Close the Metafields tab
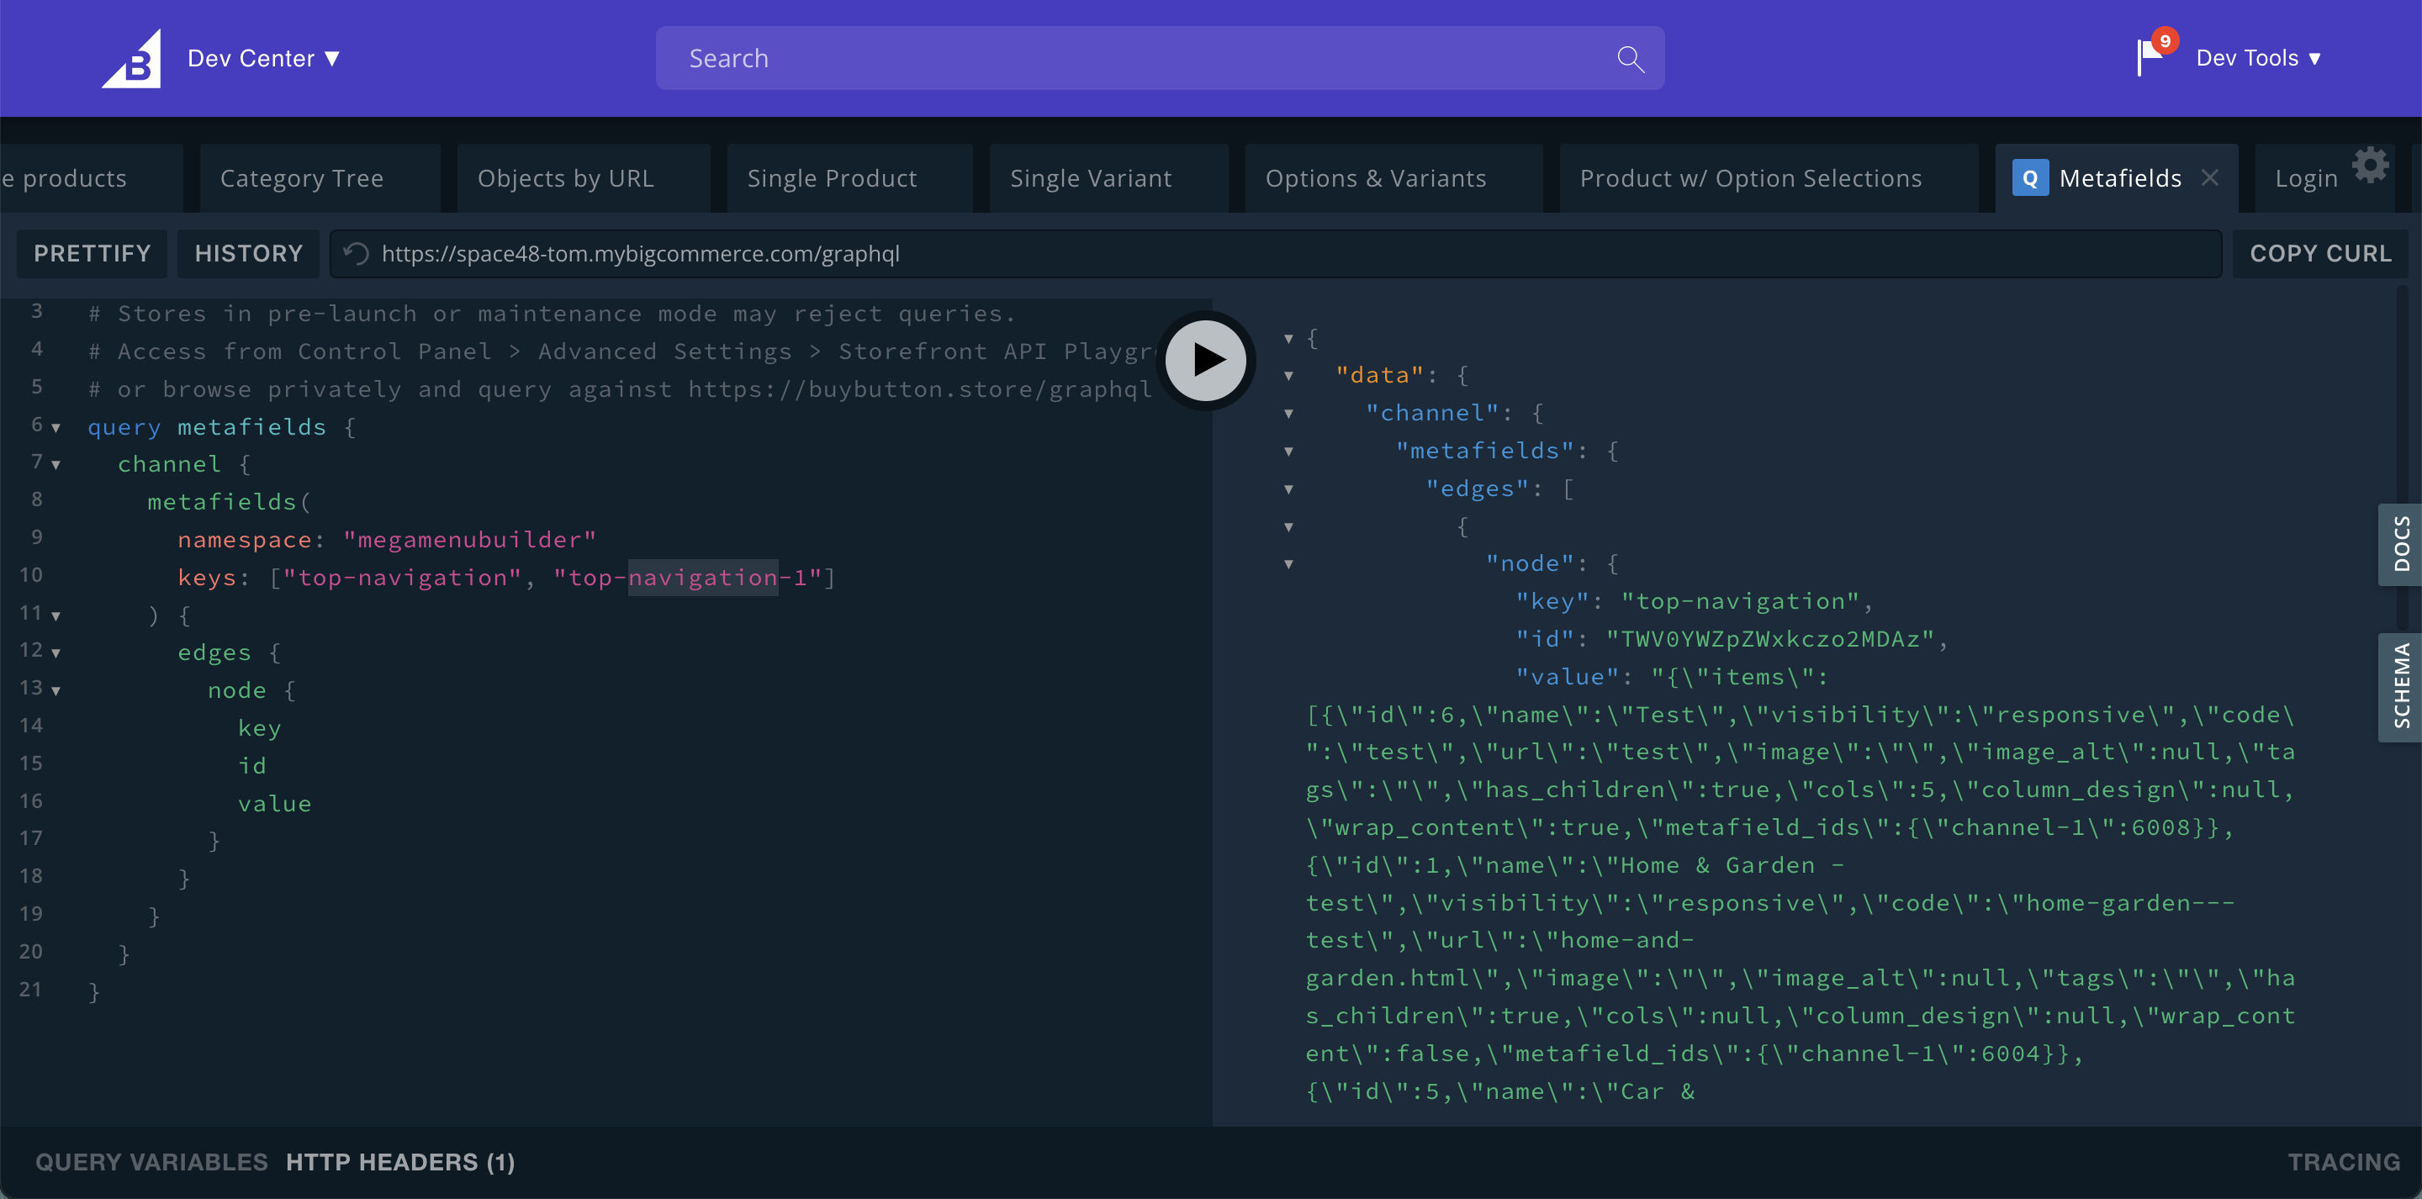The height and width of the screenshot is (1199, 2422). [x=2209, y=177]
